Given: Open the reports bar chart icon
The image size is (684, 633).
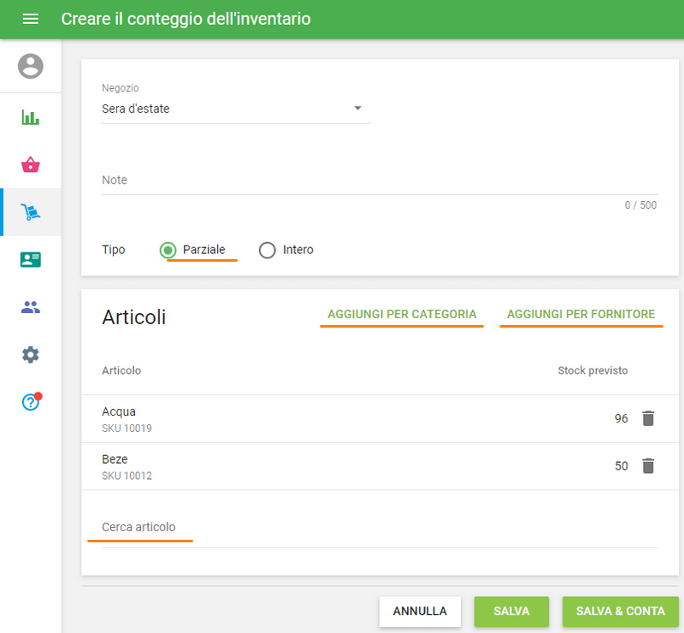Looking at the screenshot, I should click(31, 117).
